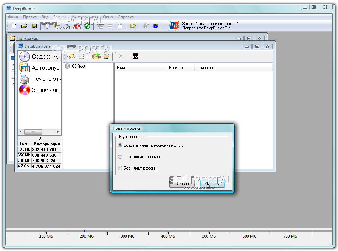The image size is (338, 251).
Task: Open the Файл menu
Action: coord(13,17)
